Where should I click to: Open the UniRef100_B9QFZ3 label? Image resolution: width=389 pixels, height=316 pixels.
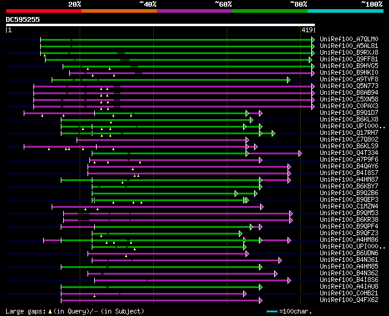349,233
